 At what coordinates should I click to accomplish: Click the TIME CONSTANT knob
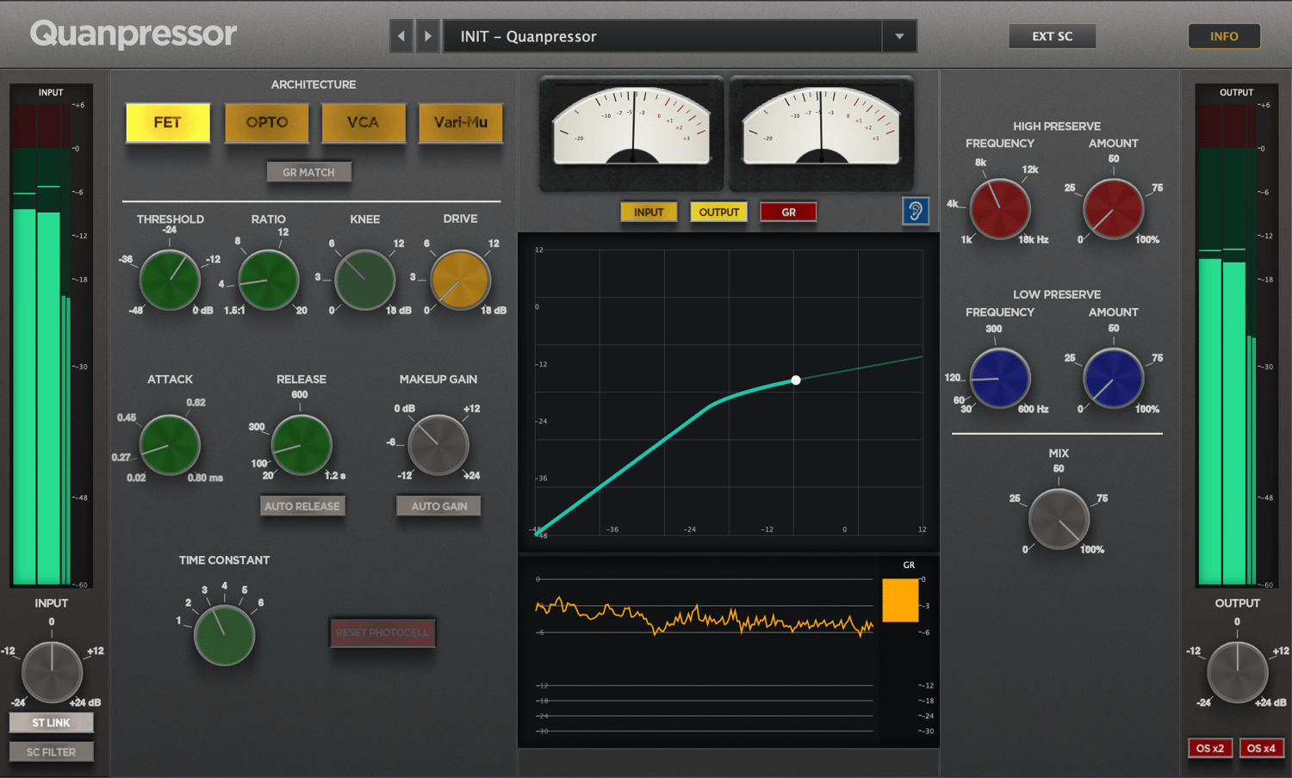pos(225,635)
